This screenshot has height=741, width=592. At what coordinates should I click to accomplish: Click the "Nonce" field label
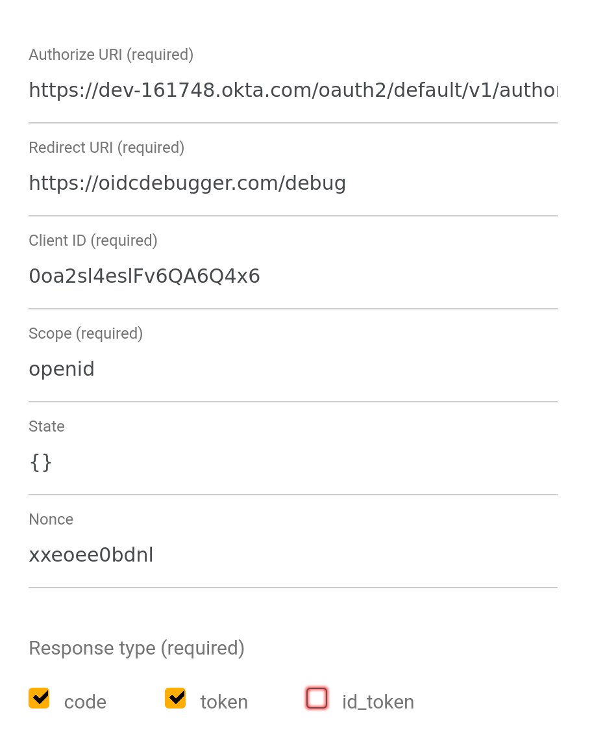coord(51,519)
